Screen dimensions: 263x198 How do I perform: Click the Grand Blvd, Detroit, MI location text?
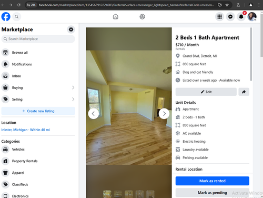tap(200, 56)
